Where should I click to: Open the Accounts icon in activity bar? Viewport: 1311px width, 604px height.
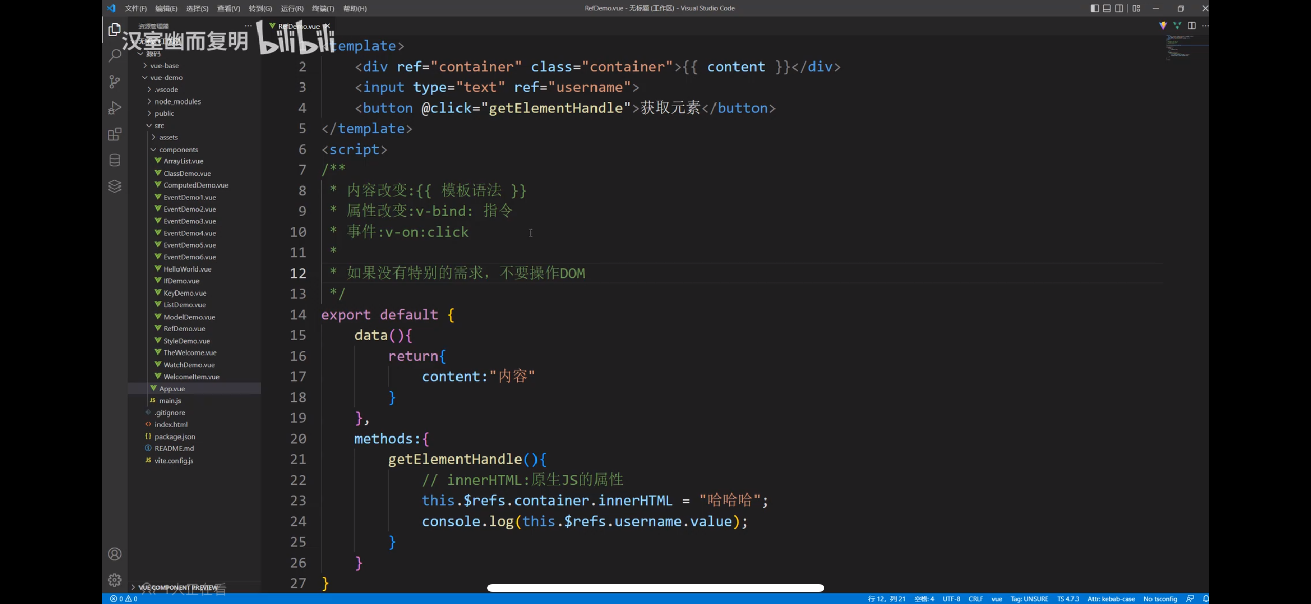(x=114, y=554)
